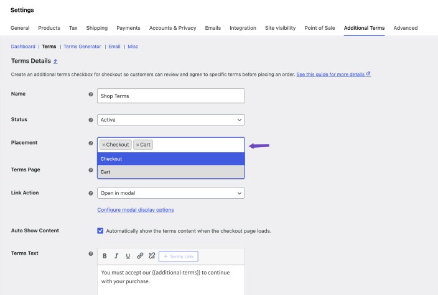438x295 pixels.
Task: Click the Terms Text help icon
Action: pos(91,254)
